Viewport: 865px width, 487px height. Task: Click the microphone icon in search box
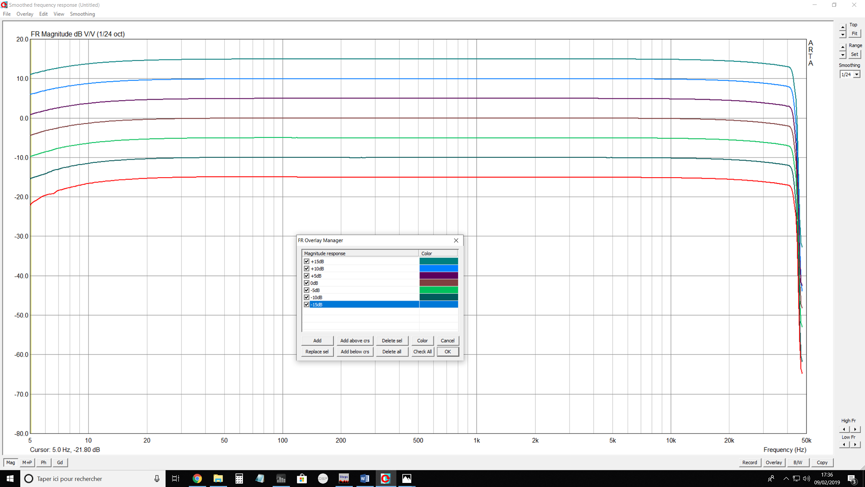point(156,478)
